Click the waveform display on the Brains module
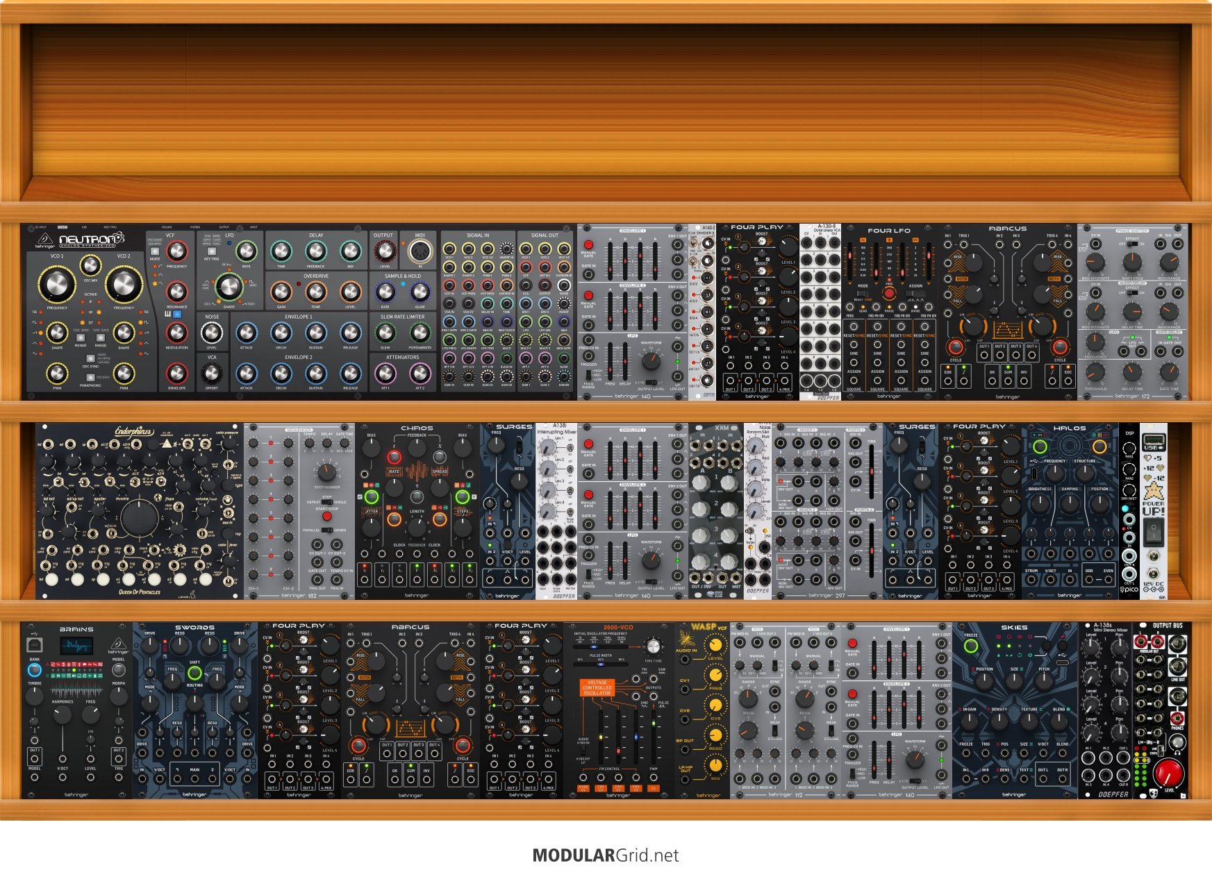Viewport: 1212px width, 870px height. [x=76, y=646]
